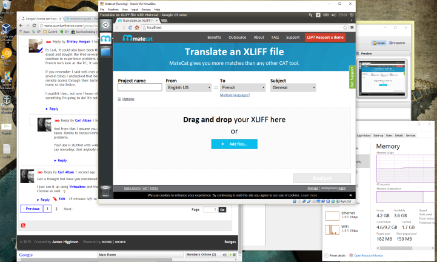Open the blue Files launcher icon in the Ubuntu dock
Viewport: 437px width, 262px height.
(x=105, y=52)
